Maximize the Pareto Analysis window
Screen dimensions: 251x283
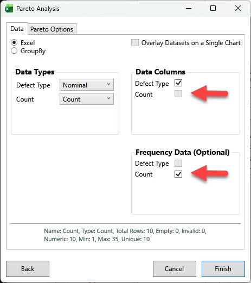coord(213,8)
